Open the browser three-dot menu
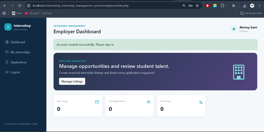 (259, 6)
